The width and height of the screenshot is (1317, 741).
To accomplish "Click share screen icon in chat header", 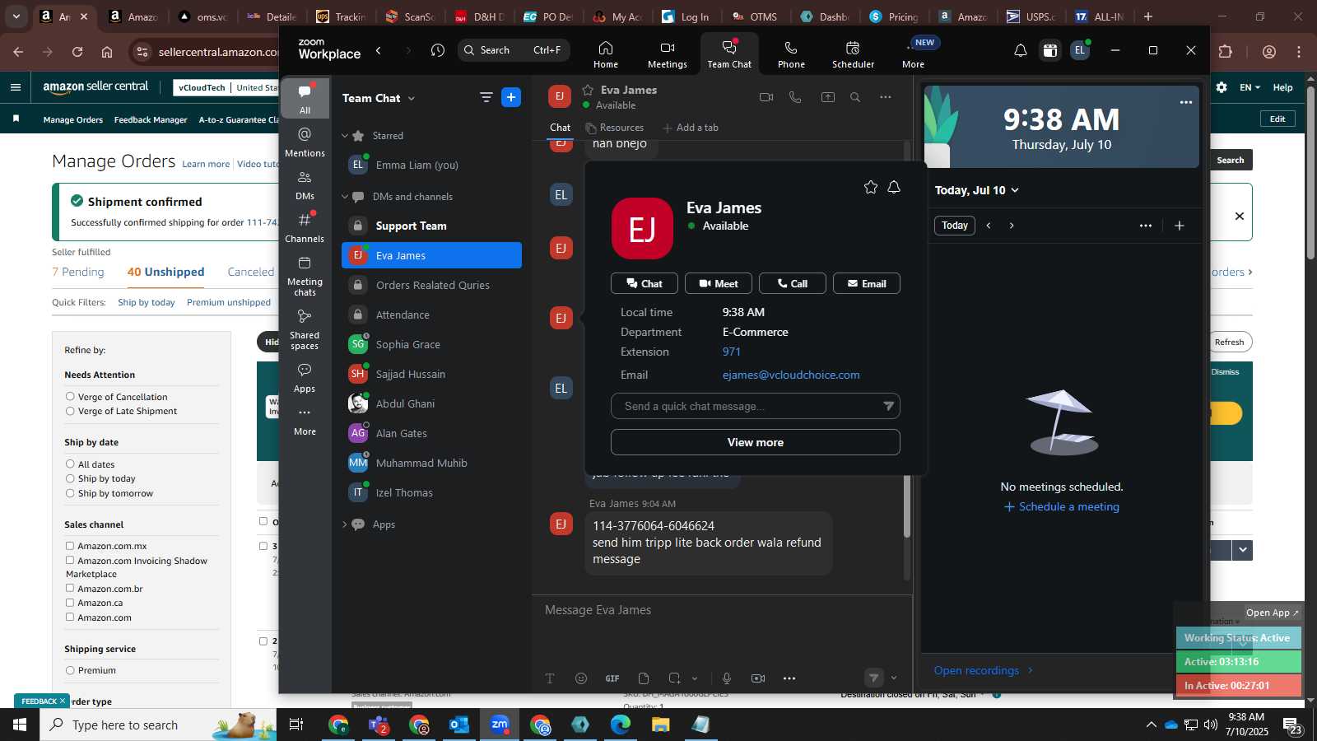I will coord(828,97).
